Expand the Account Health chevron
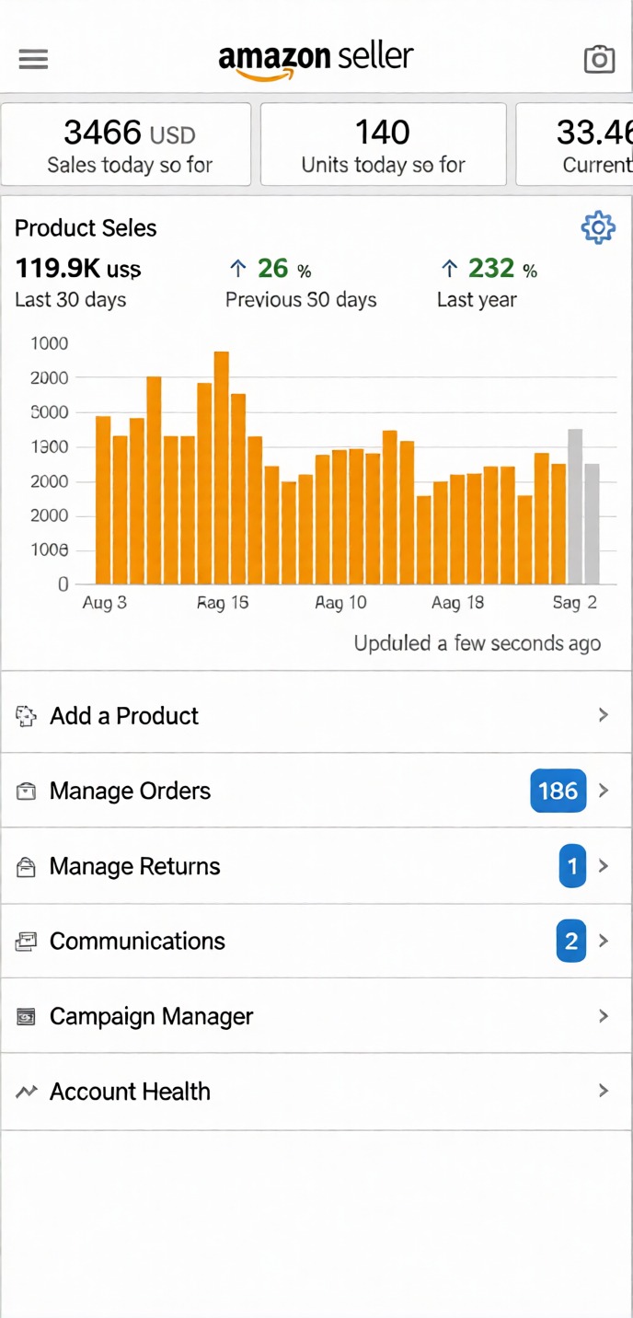Screen dimensions: 633x1318 tap(604, 1091)
